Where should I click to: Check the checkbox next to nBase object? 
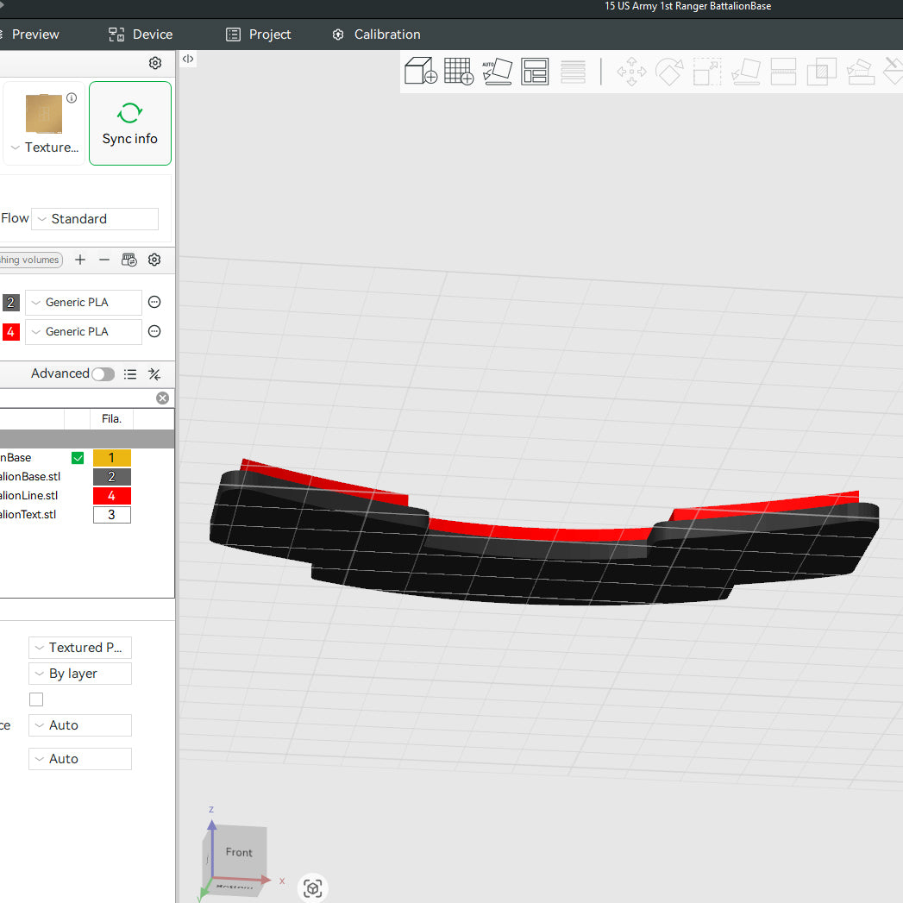78,458
